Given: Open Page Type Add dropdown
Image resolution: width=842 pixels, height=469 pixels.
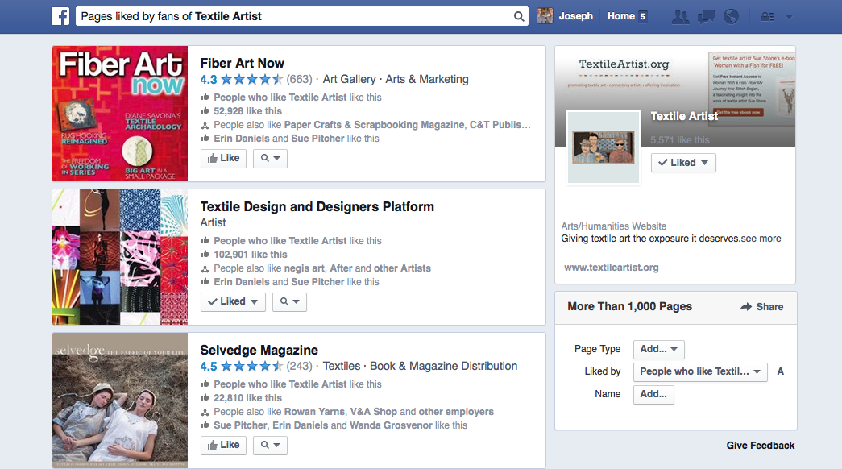Looking at the screenshot, I should tap(658, 349).
